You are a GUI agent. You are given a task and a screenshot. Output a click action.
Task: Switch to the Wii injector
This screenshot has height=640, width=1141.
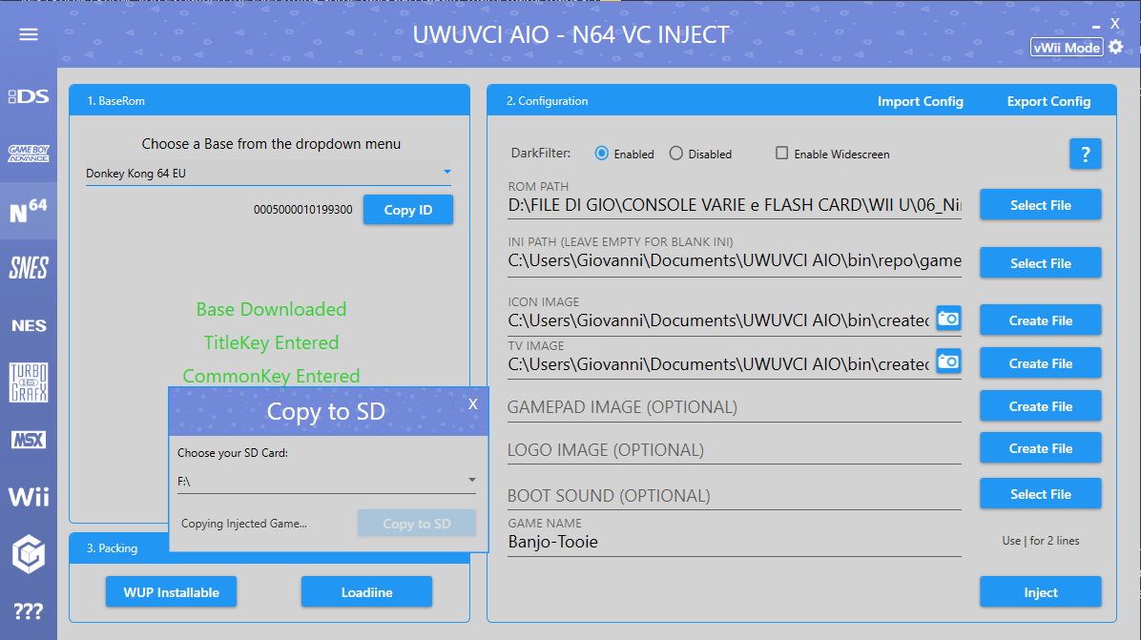[x=29, y=497]
